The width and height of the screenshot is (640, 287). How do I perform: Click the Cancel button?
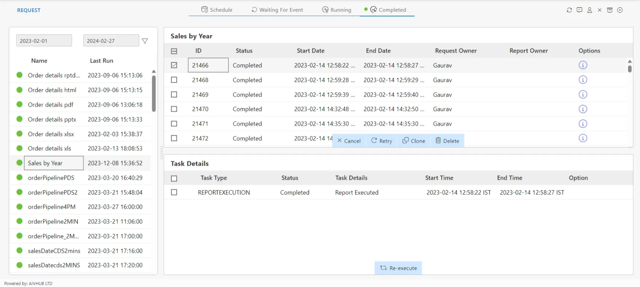coord(349,141)
